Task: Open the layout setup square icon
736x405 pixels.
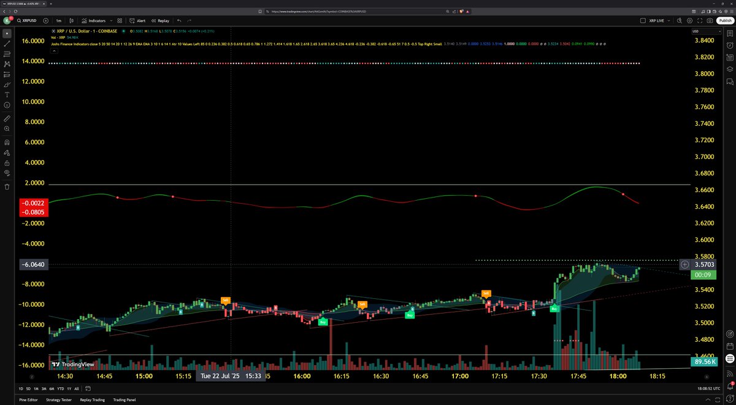Action: pyautogui.click(x=643, y=20)
